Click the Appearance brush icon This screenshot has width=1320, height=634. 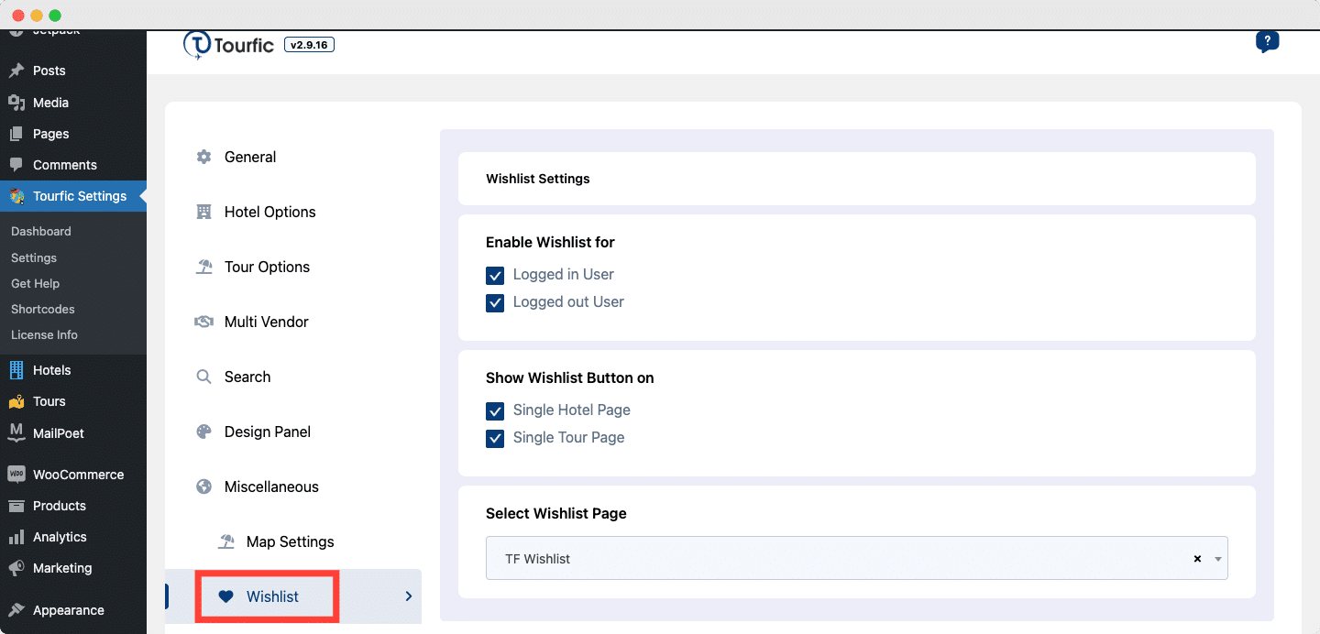(x=16, y=610)
